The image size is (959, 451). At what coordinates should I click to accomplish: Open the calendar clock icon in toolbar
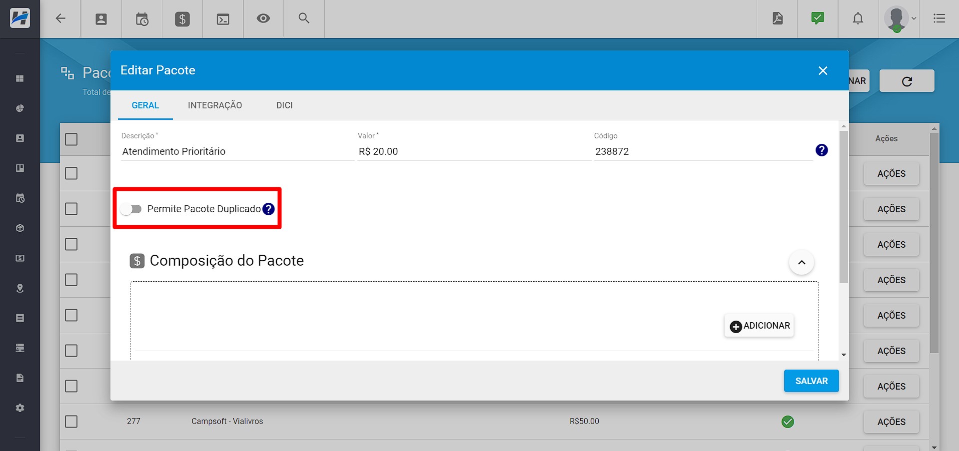point(142,19)
